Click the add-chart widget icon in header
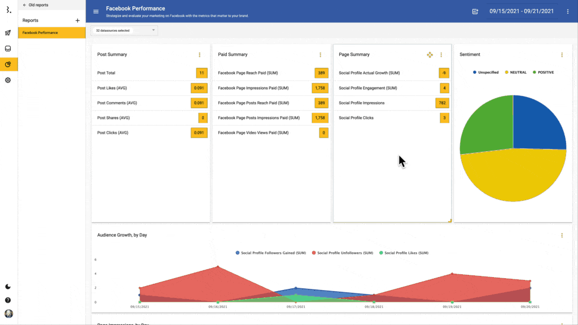Screen dimensions: 578x325 (475, 11)
